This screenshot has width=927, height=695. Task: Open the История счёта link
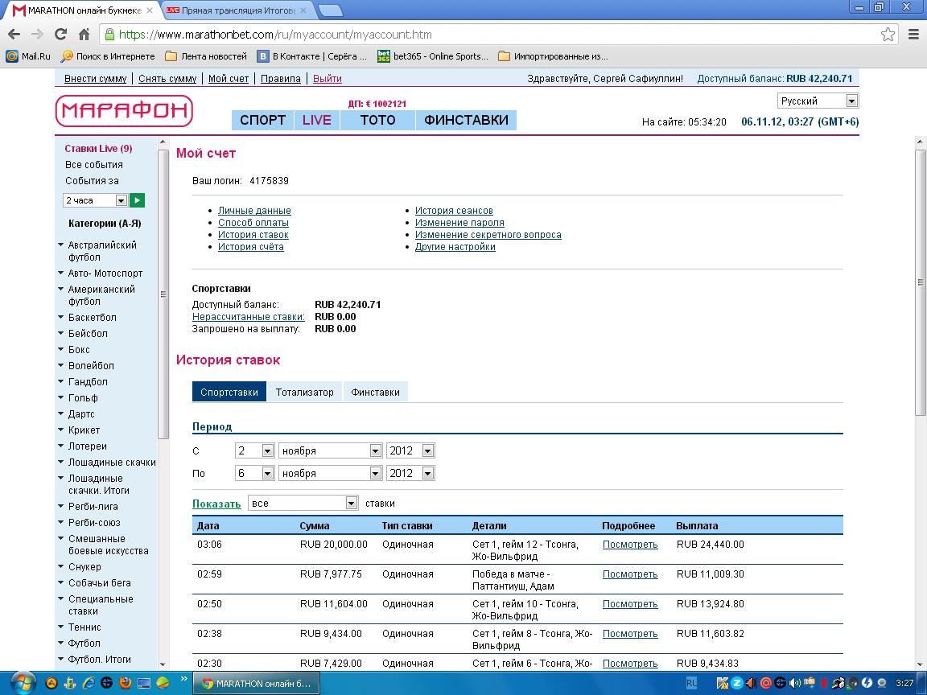point(250,247)
